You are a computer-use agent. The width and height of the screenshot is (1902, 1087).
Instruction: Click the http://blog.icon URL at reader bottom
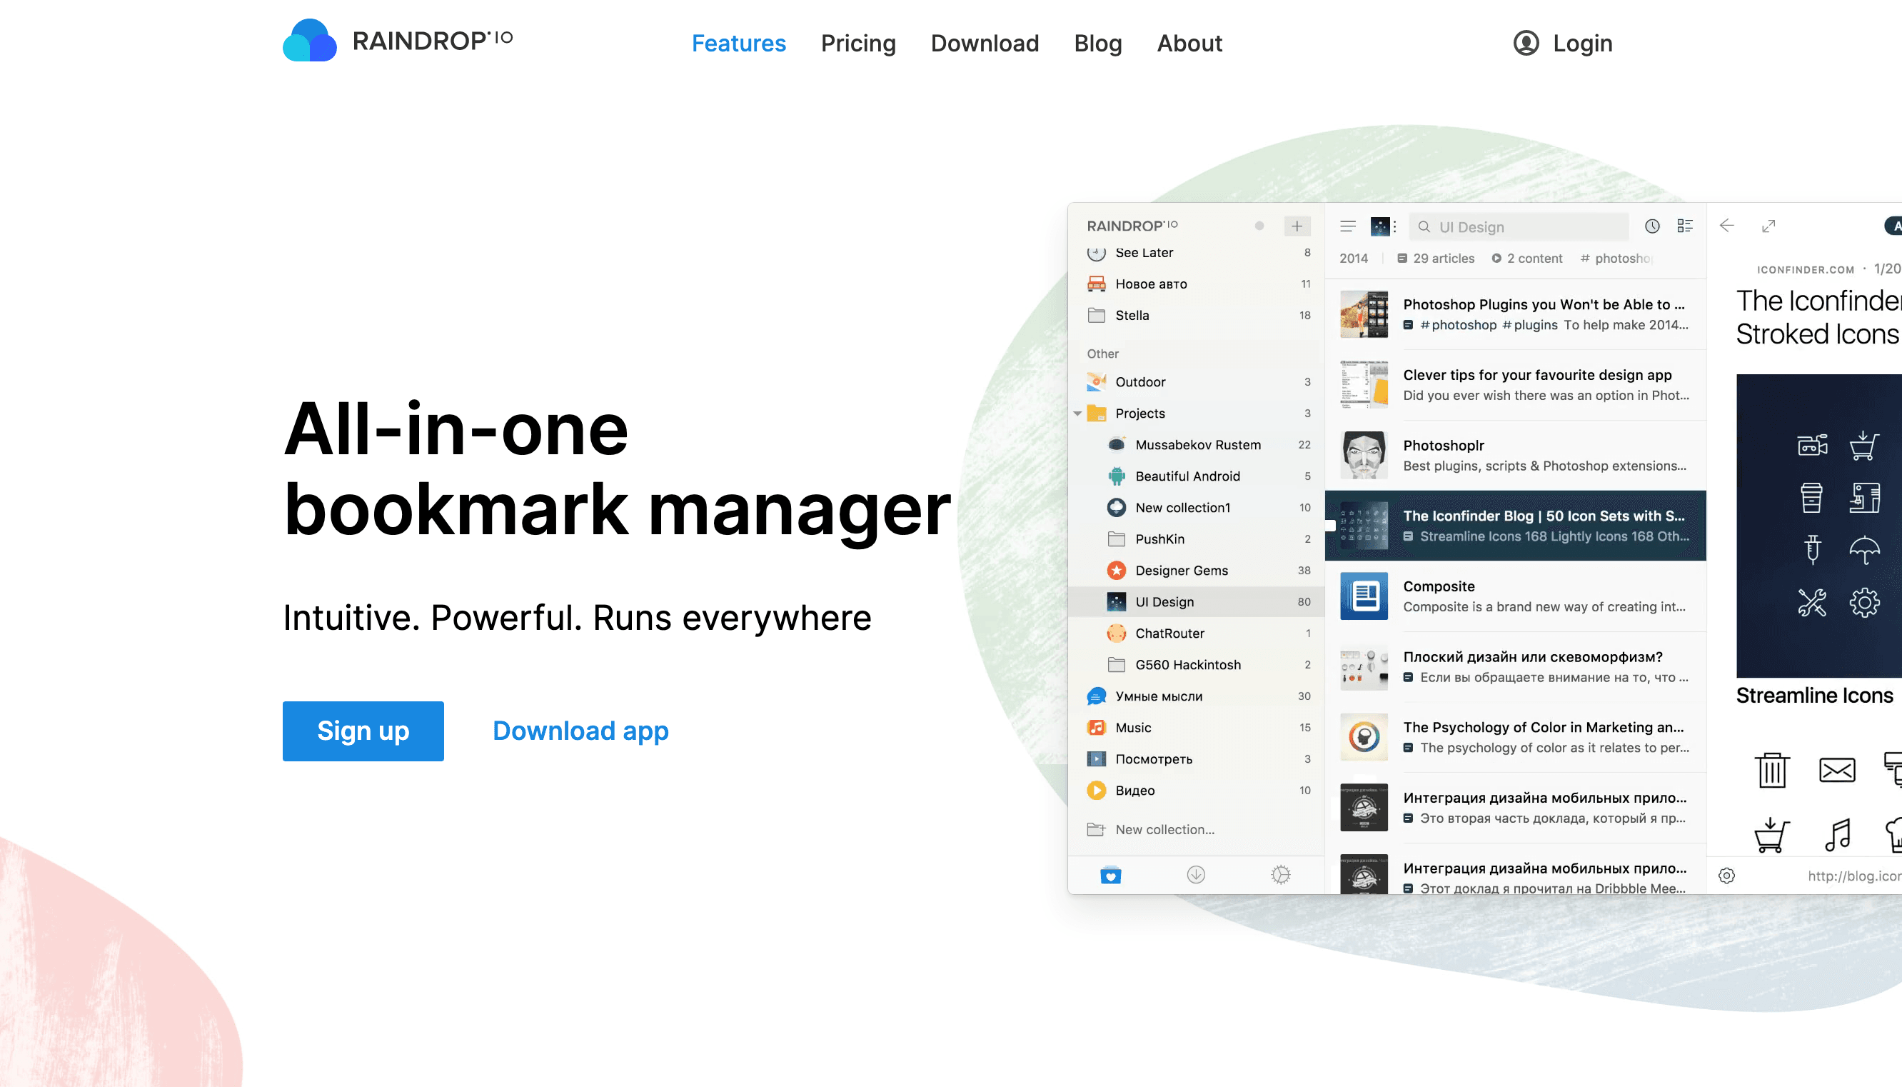tap(1853, 876)
